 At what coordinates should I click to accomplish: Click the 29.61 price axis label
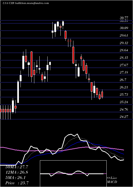pyautogui.click(x=124, y=36)
